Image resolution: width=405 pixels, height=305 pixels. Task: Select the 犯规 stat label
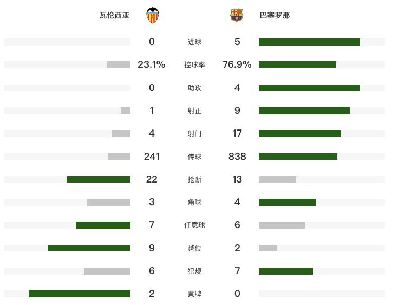(194, 271)
